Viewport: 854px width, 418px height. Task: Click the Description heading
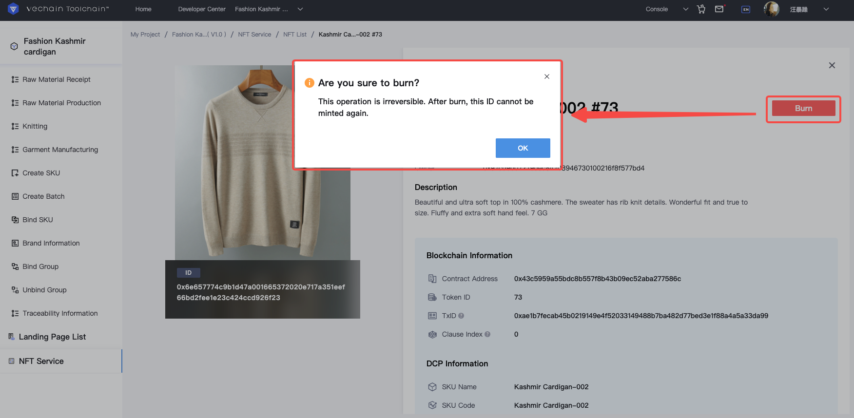point(436,187)
